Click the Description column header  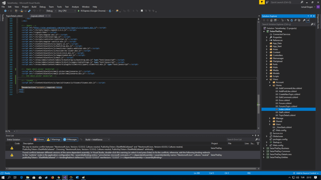point(28,143)
